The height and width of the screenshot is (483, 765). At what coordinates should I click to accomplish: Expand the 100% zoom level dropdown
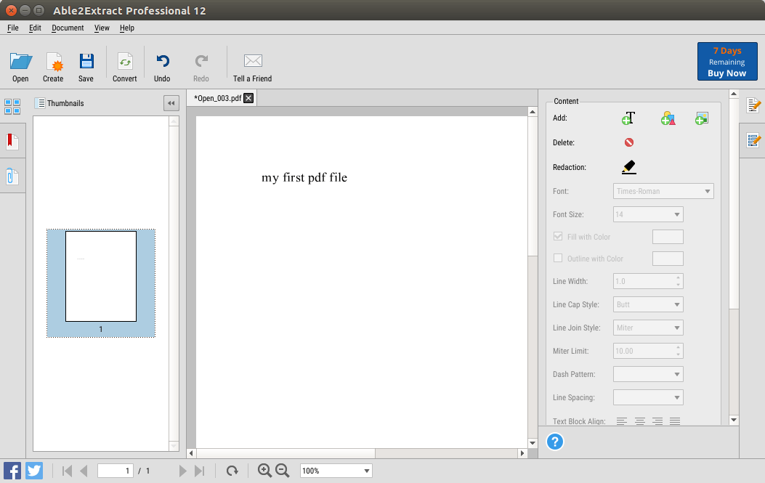tap(336, 471)
